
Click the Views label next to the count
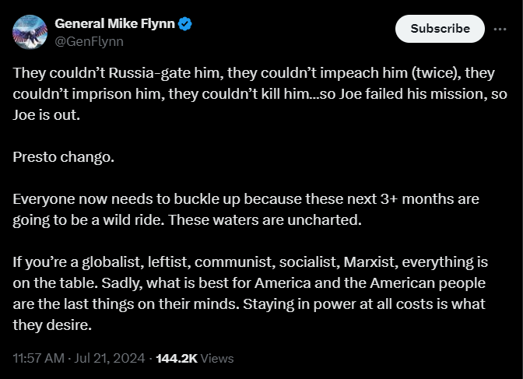(x=217, y=359)
